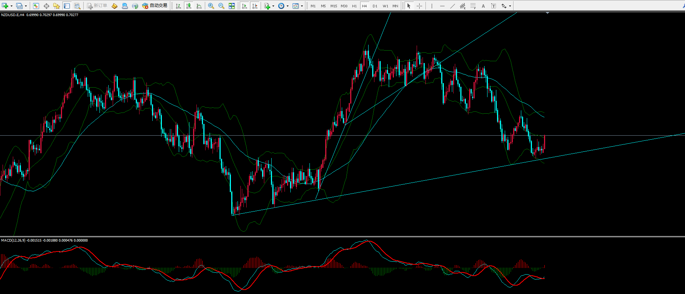Viewport: 685px width, 294px height.
Task: Open the periodicity clock dropdown arrow
Action: [x=287, y=6]
